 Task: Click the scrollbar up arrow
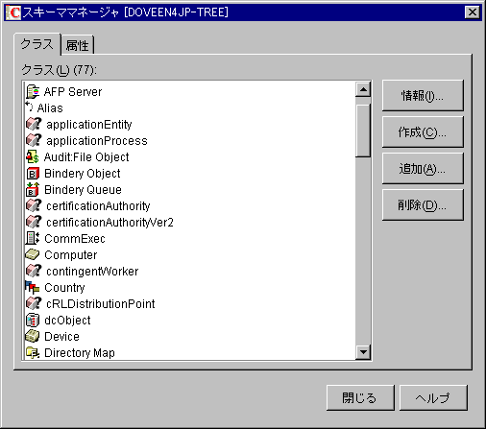click(363, 89)
